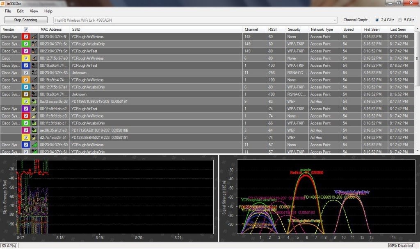Open the File menu
This screenshot has height=249, width=420.
(8, 11)
